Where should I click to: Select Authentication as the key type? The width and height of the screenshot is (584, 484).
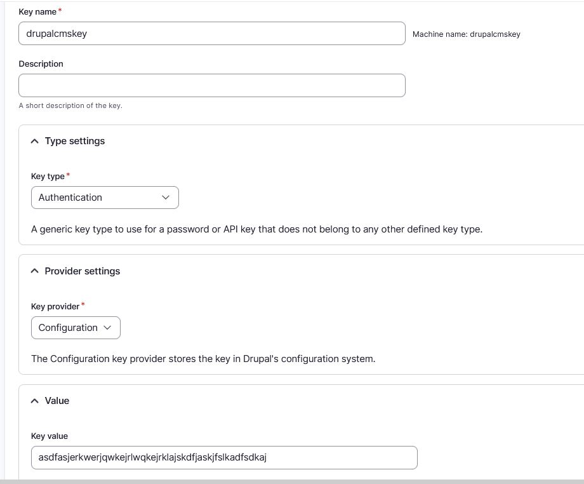point(105,198)
